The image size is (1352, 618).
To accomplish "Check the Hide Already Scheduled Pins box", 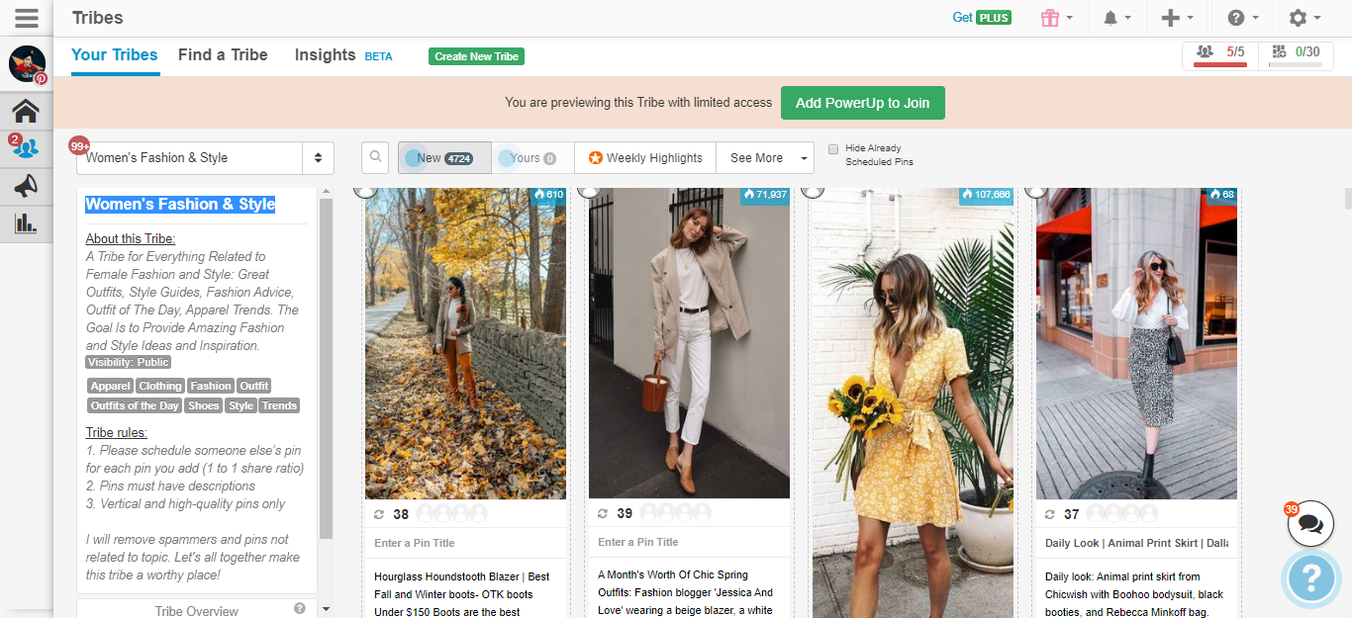I will (x=833, y=149).
